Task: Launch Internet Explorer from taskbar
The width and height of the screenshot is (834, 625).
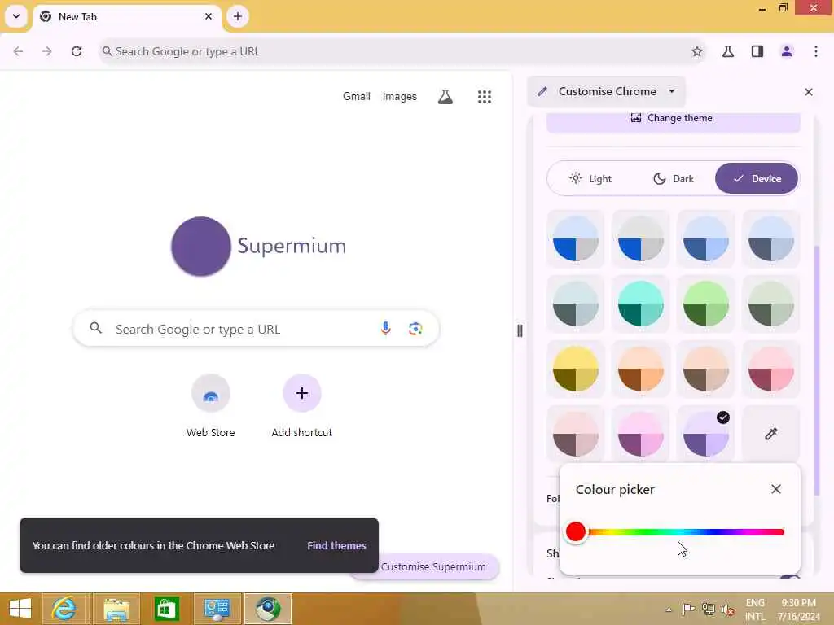Action: click(x=64, y=609)
